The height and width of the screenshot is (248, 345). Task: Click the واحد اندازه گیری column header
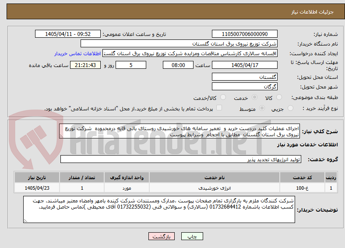pyautogui.click(x=127, y=177)
